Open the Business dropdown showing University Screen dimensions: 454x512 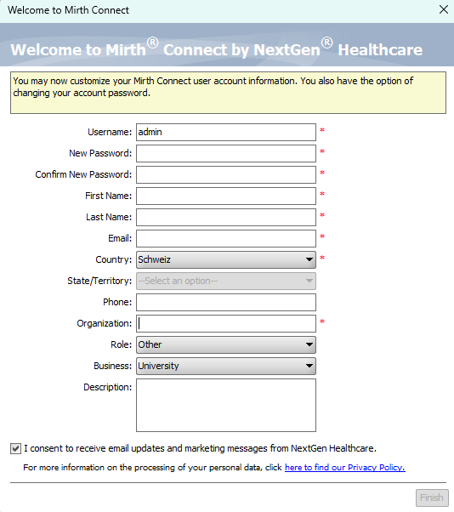point(226,366)
